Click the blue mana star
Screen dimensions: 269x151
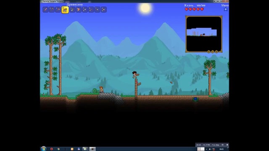click(x=226, y=9)
